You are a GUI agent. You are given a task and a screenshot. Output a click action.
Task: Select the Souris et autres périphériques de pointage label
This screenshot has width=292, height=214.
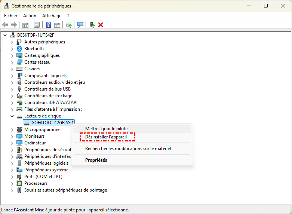click(x=65, y=190)
